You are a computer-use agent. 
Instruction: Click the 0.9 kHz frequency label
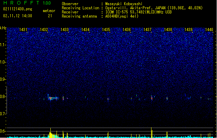pyautogui.click(x=3, y=79)
